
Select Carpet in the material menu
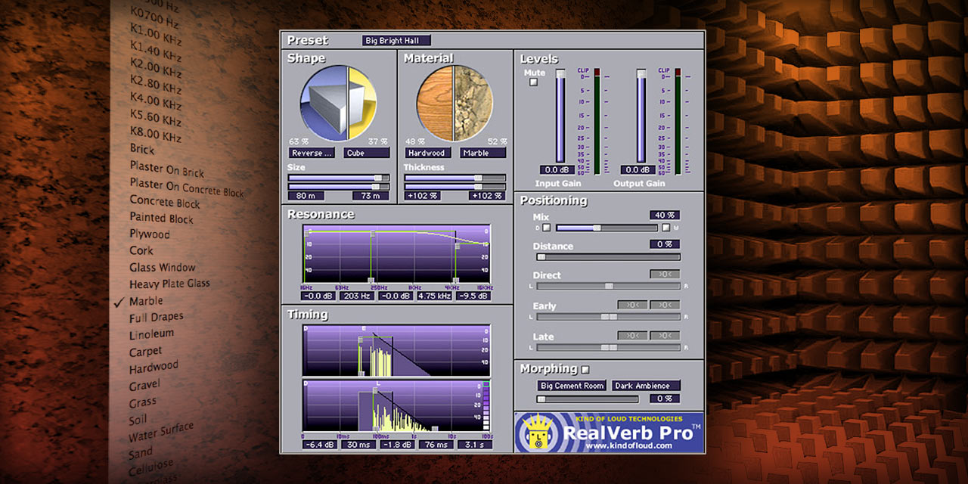coord(145,351)
